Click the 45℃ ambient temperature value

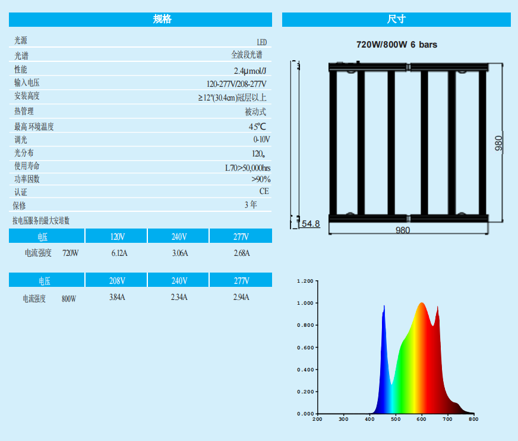pyautogui.click(x=259, y=126)
